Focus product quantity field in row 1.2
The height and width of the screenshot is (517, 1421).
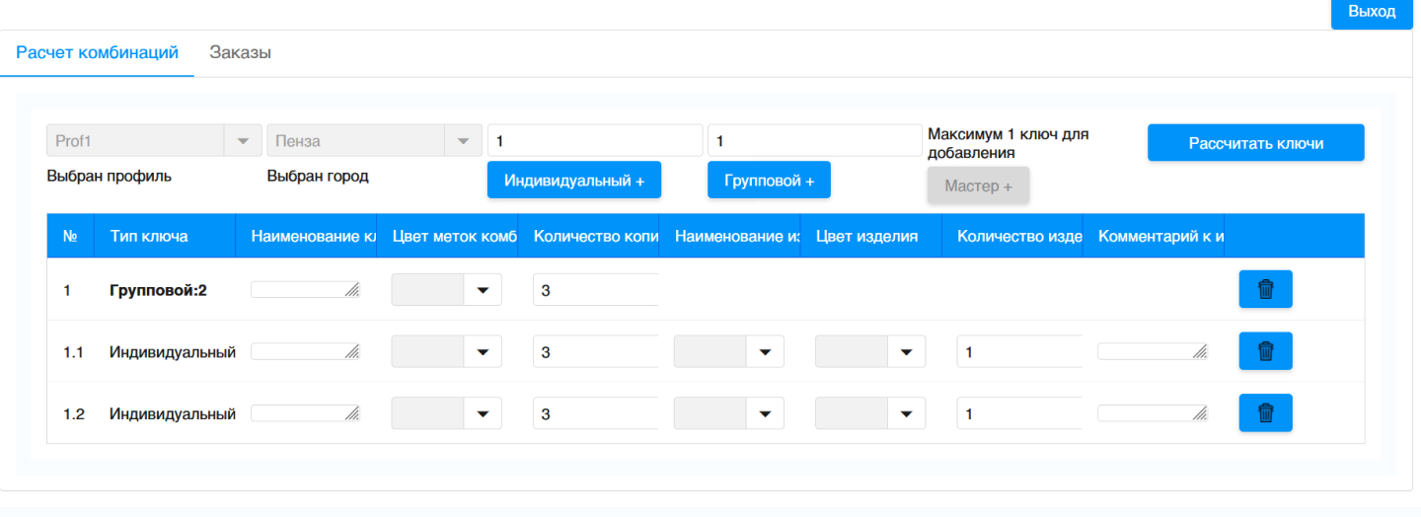[x=1018, y=413]
